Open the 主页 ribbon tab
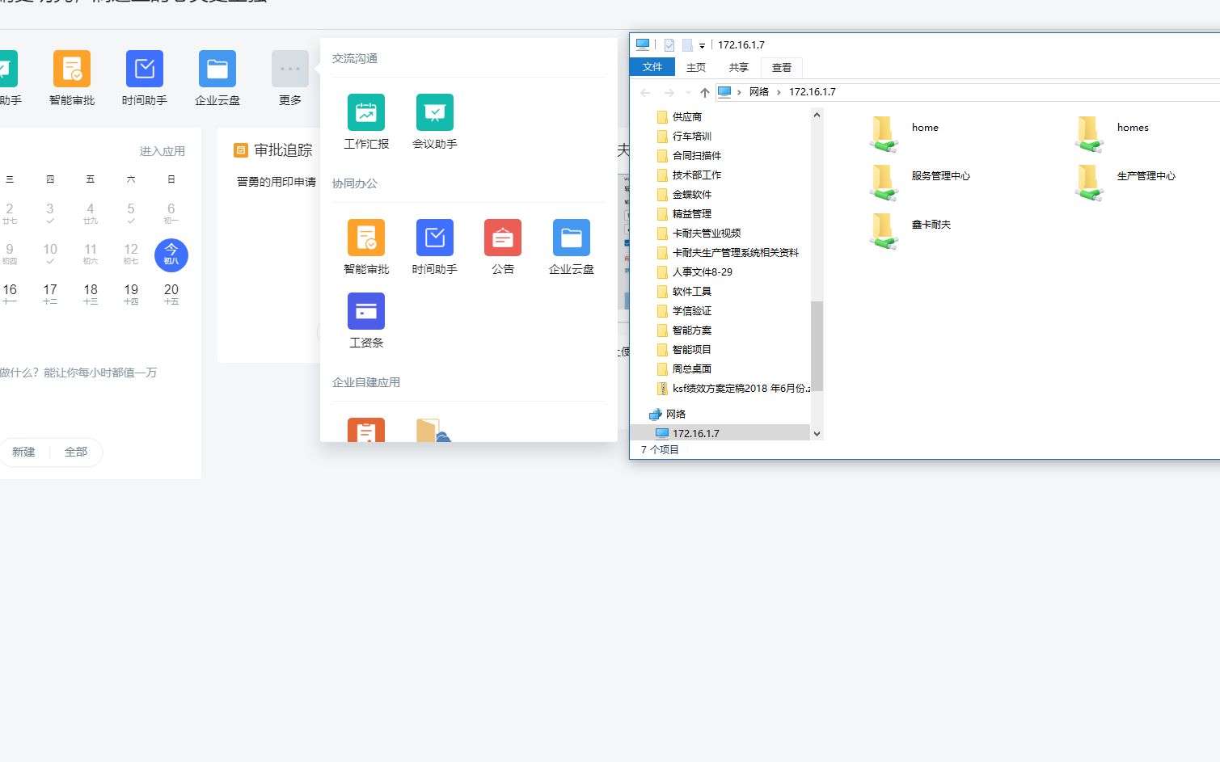The width and height of the screenshot is (1220, 762). [696, 67]
